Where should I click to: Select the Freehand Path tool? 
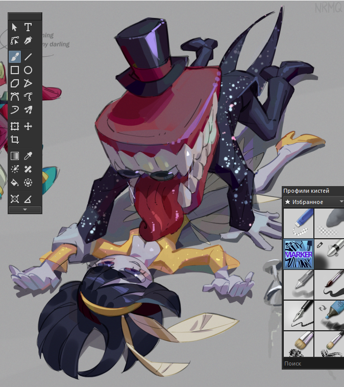(28, 97)
